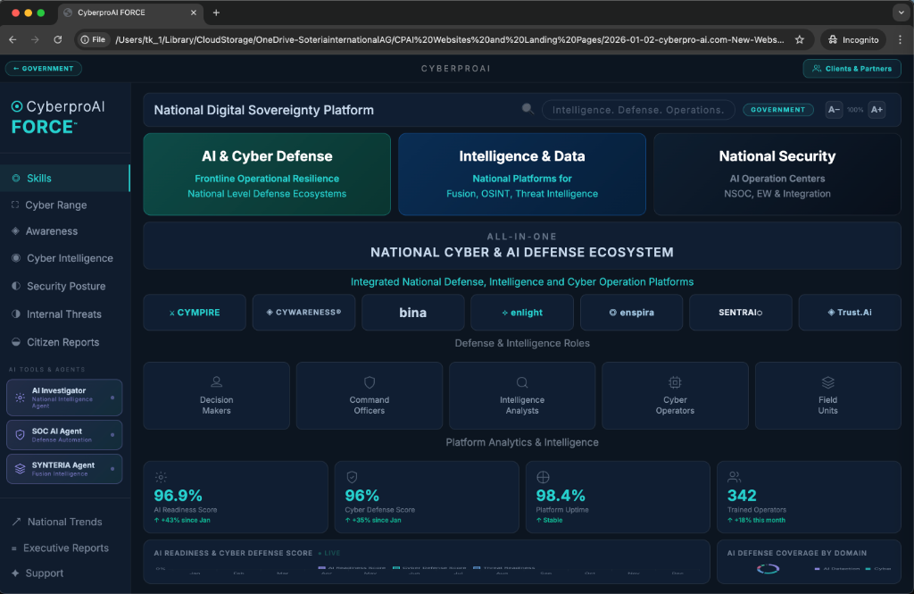Open Internal Threats in the sidebar
This screenshot has height=594, width=914.
coord(64,314)
